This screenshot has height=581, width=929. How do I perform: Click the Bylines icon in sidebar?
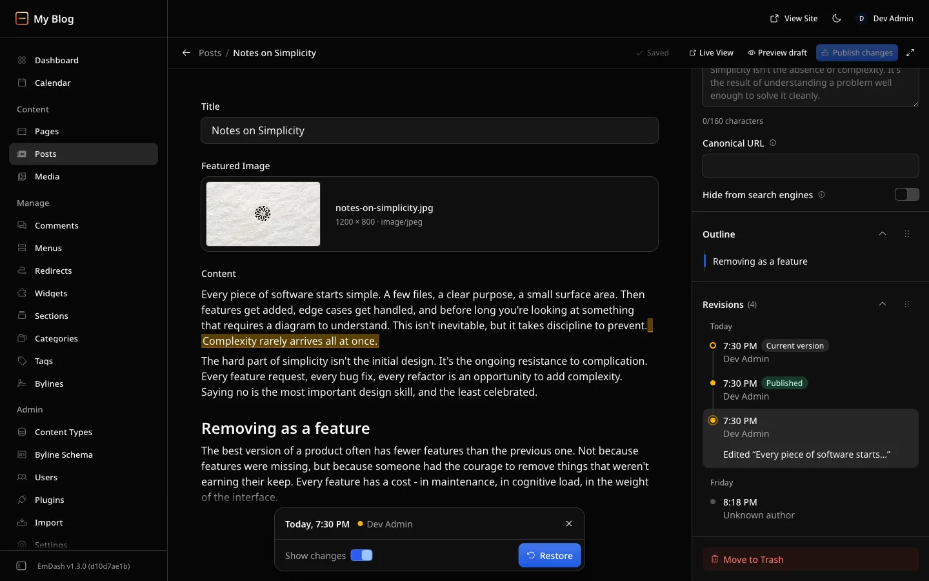click(x=22, y=383)
